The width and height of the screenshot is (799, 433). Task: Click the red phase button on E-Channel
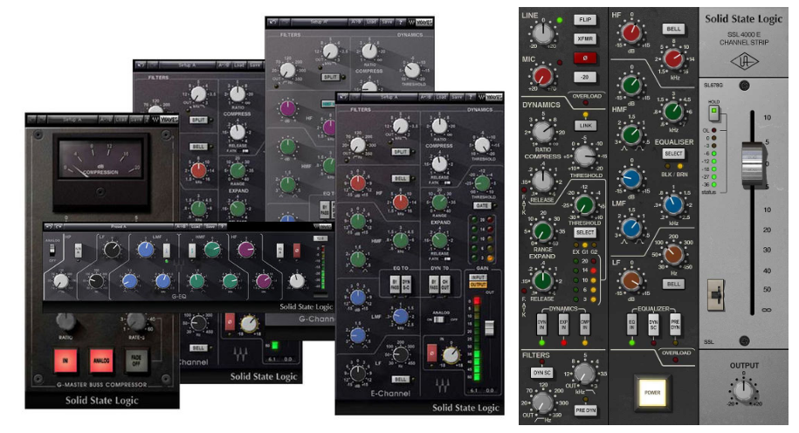tap(432, 352)
